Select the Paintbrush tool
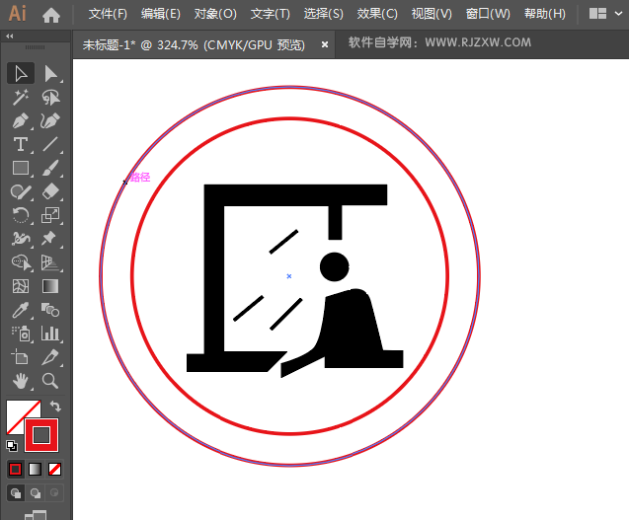Image resolution: width=629 pixels, height=520 pixels. pyautogui.click(x=50, y=169)
